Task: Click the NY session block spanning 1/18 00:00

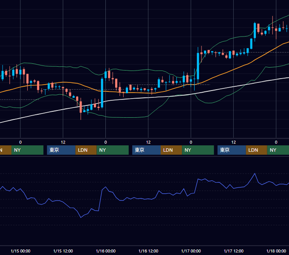Action: [278, 150]
